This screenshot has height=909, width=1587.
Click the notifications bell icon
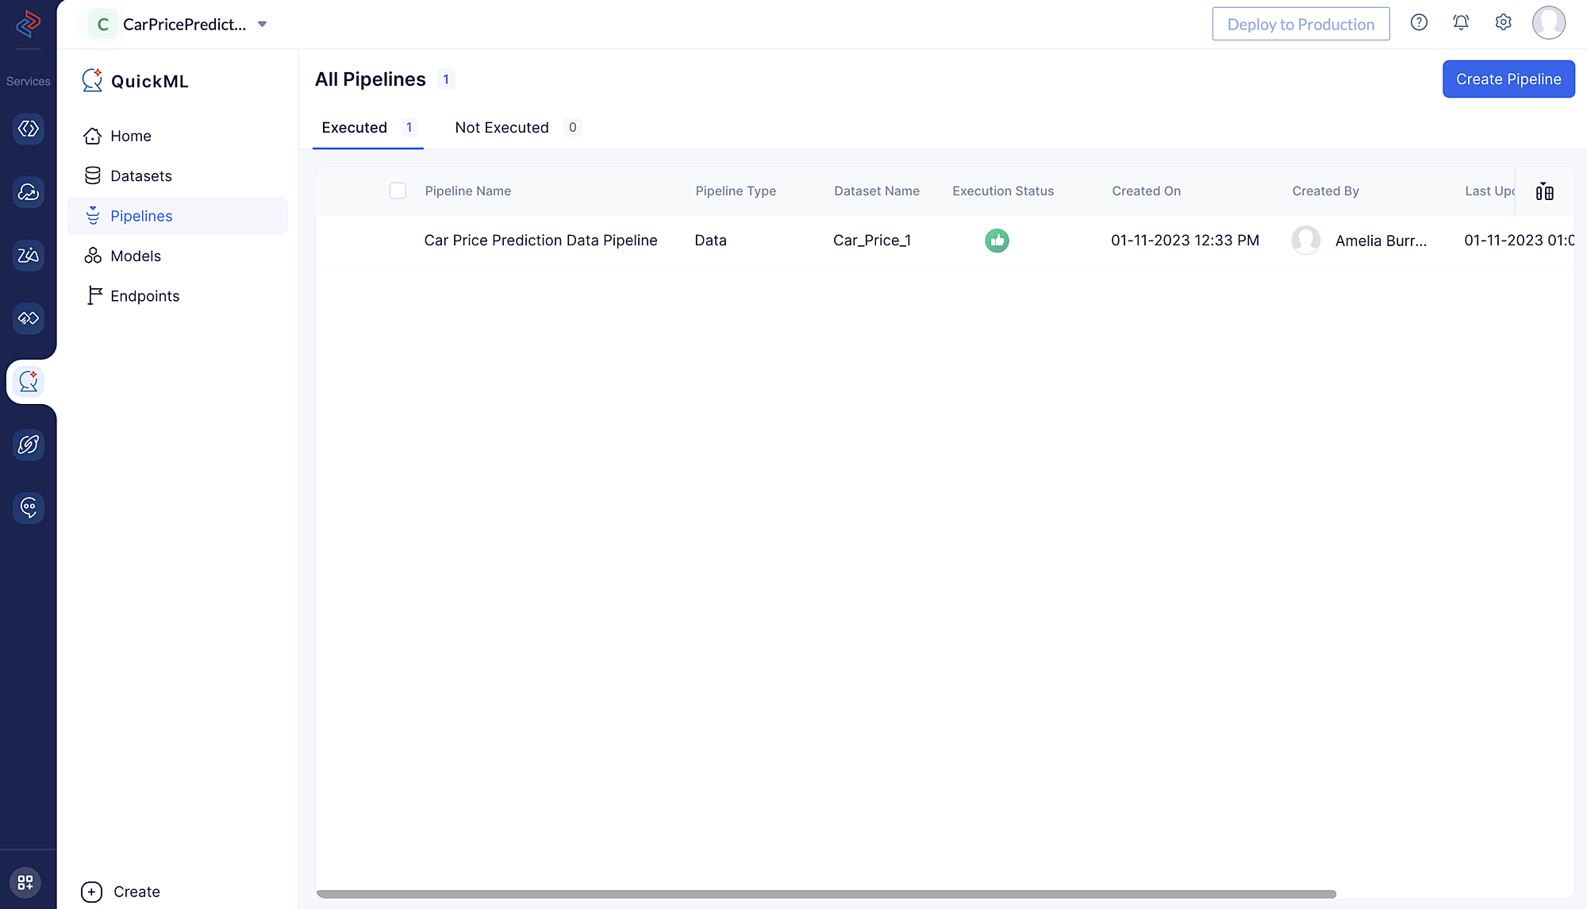(1462, 23)
